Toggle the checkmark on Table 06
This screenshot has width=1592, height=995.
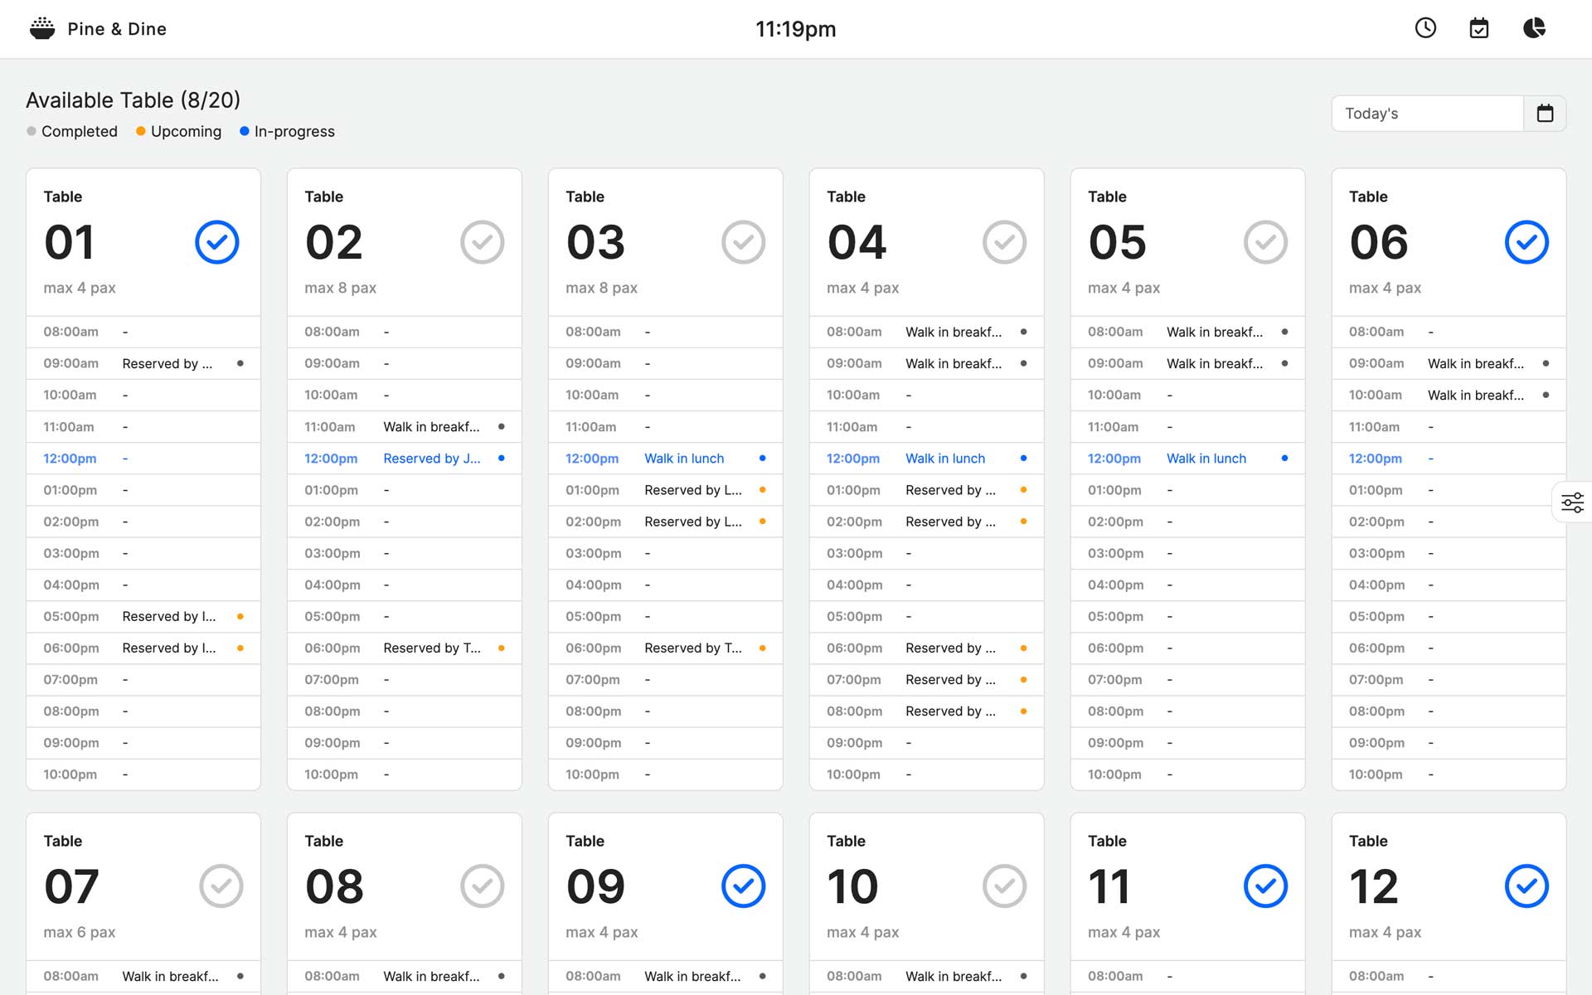(x=1526, y=242)
